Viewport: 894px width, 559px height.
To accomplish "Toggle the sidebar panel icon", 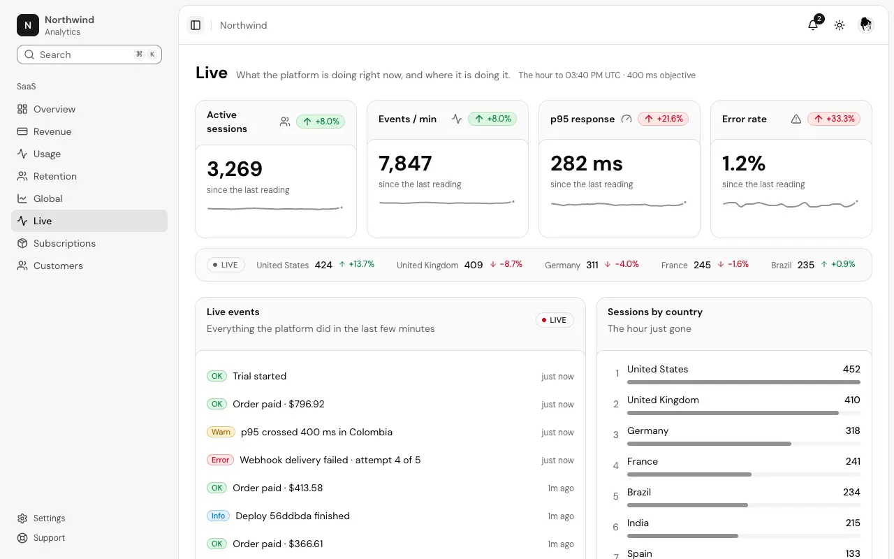I will (x=196, y=25).
